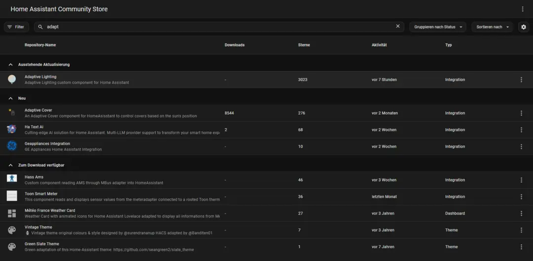533x261 pixels.
Task: Open Hass Ams row menu
Action: click(521, 180)
